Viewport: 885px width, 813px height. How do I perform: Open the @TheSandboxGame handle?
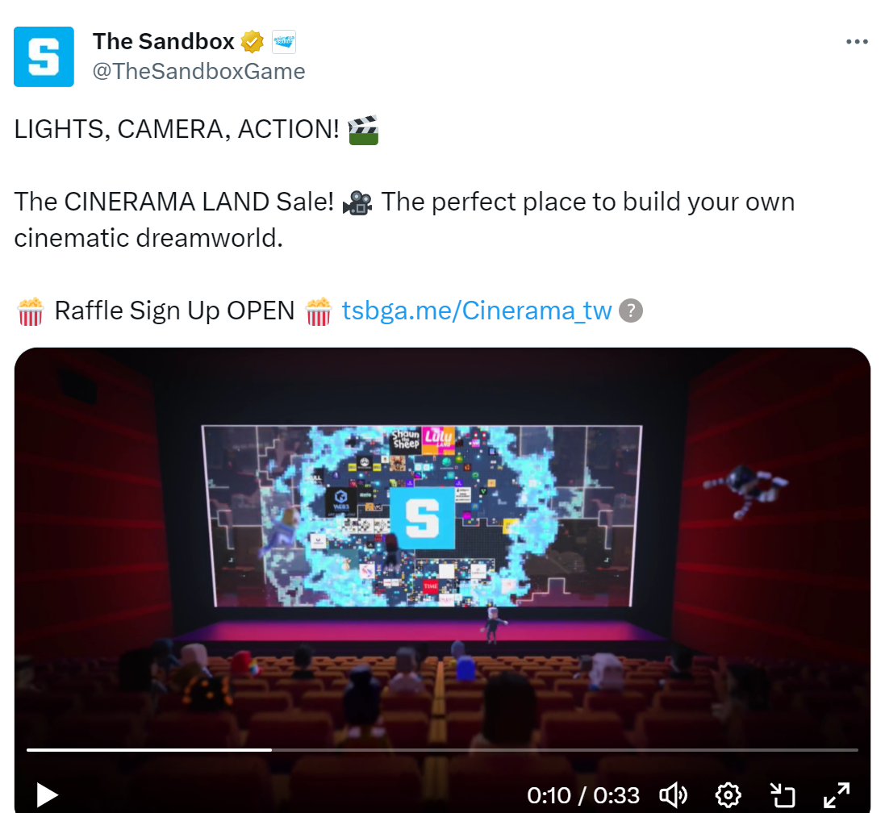pos(198,72)
